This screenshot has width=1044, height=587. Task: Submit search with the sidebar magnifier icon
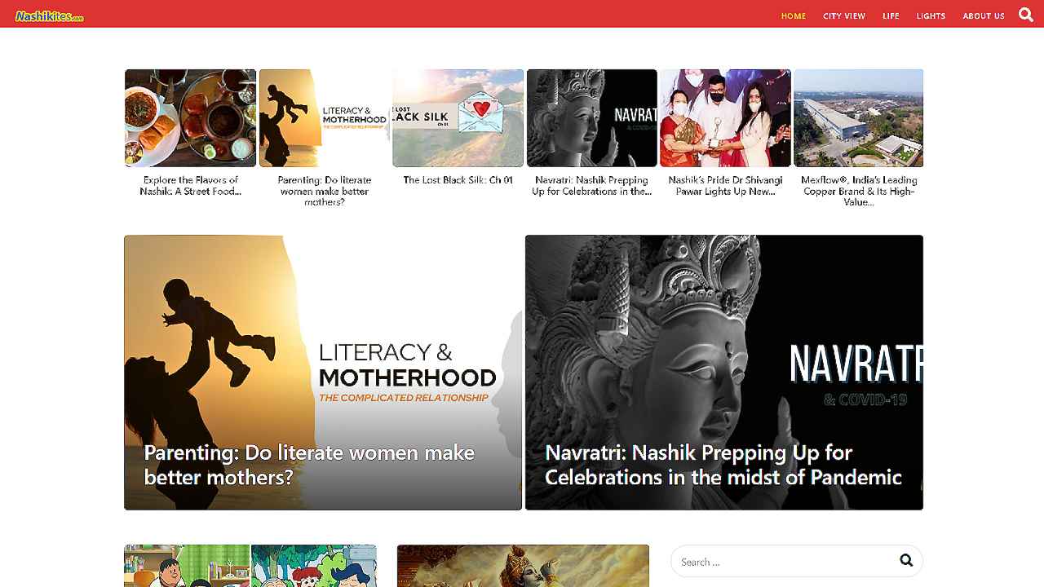click(906, 560)
